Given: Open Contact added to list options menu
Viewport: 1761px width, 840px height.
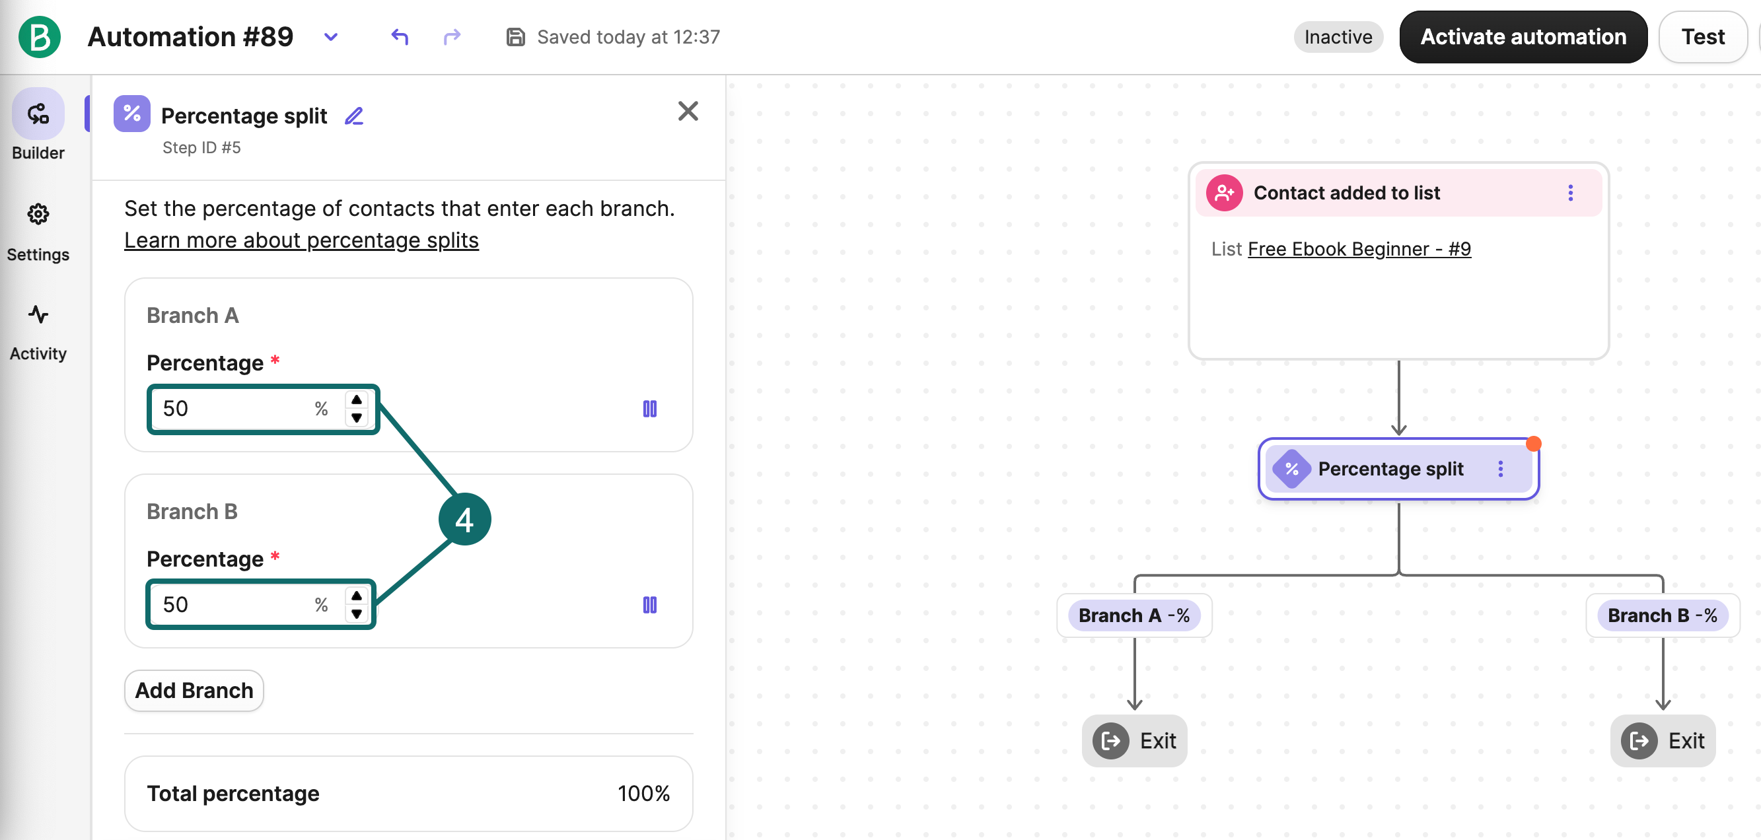Looking at the screenshot, I should pos(1570,193).
